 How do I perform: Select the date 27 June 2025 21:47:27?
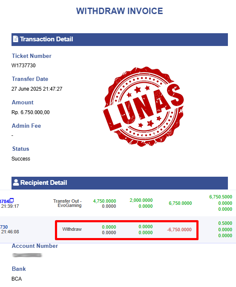click(x=37, y=89)
